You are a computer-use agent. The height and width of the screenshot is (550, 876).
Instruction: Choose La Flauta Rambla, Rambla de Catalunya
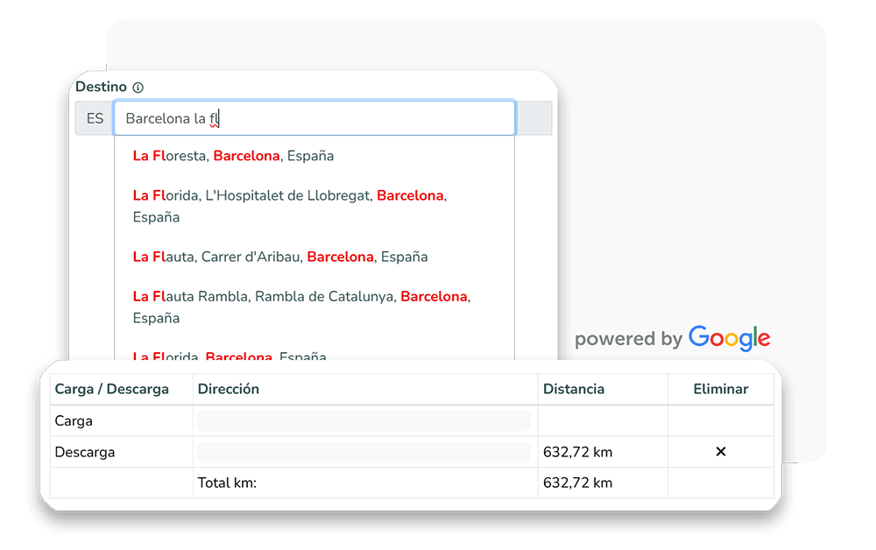301,307
